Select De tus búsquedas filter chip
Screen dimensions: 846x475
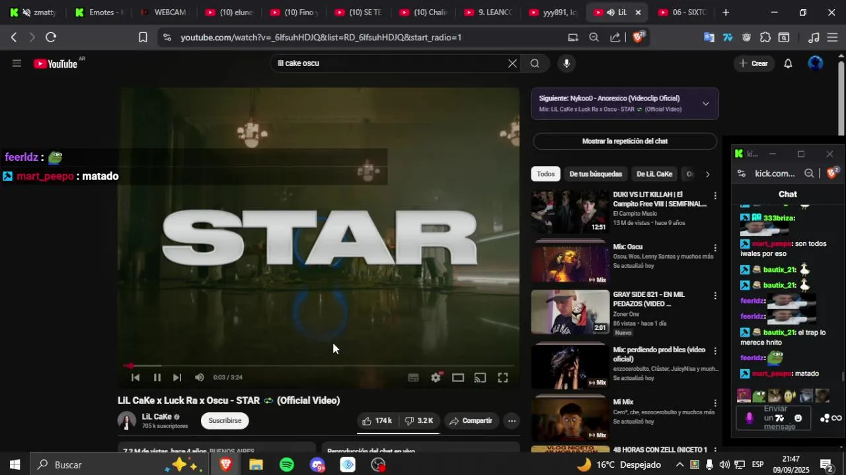click(x=596, y=174)
